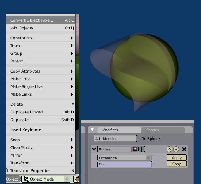This screenshot has height=184, width=201.
Task: Choose Convert Object Type menu entry
Action: (x=41, y=20)
